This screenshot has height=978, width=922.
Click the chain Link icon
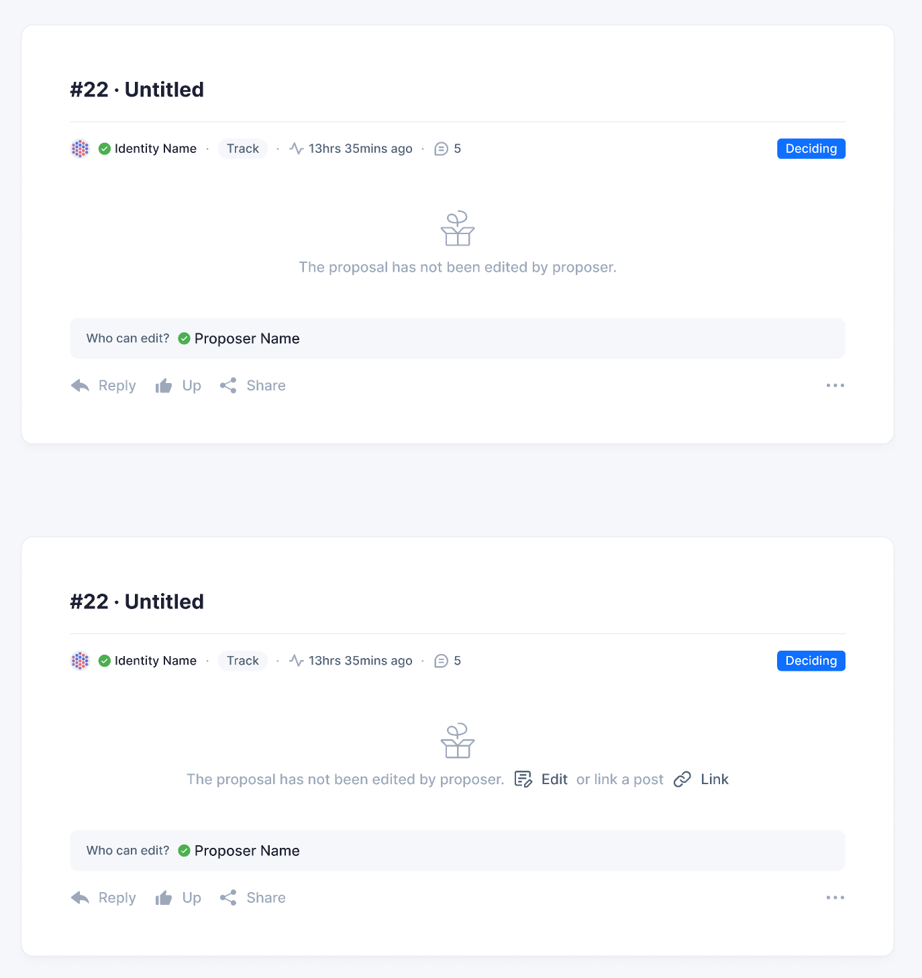(x=683, y=779)
